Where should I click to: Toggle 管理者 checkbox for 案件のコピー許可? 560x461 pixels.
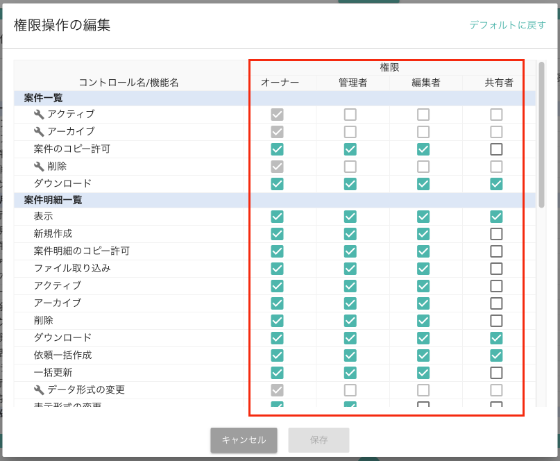(x=350, y=149)
